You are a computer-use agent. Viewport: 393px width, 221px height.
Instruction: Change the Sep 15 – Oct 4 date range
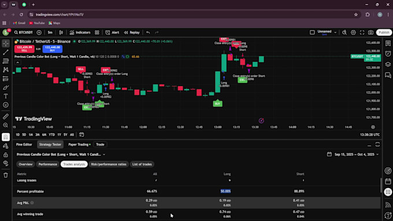[x=353, y=155]
